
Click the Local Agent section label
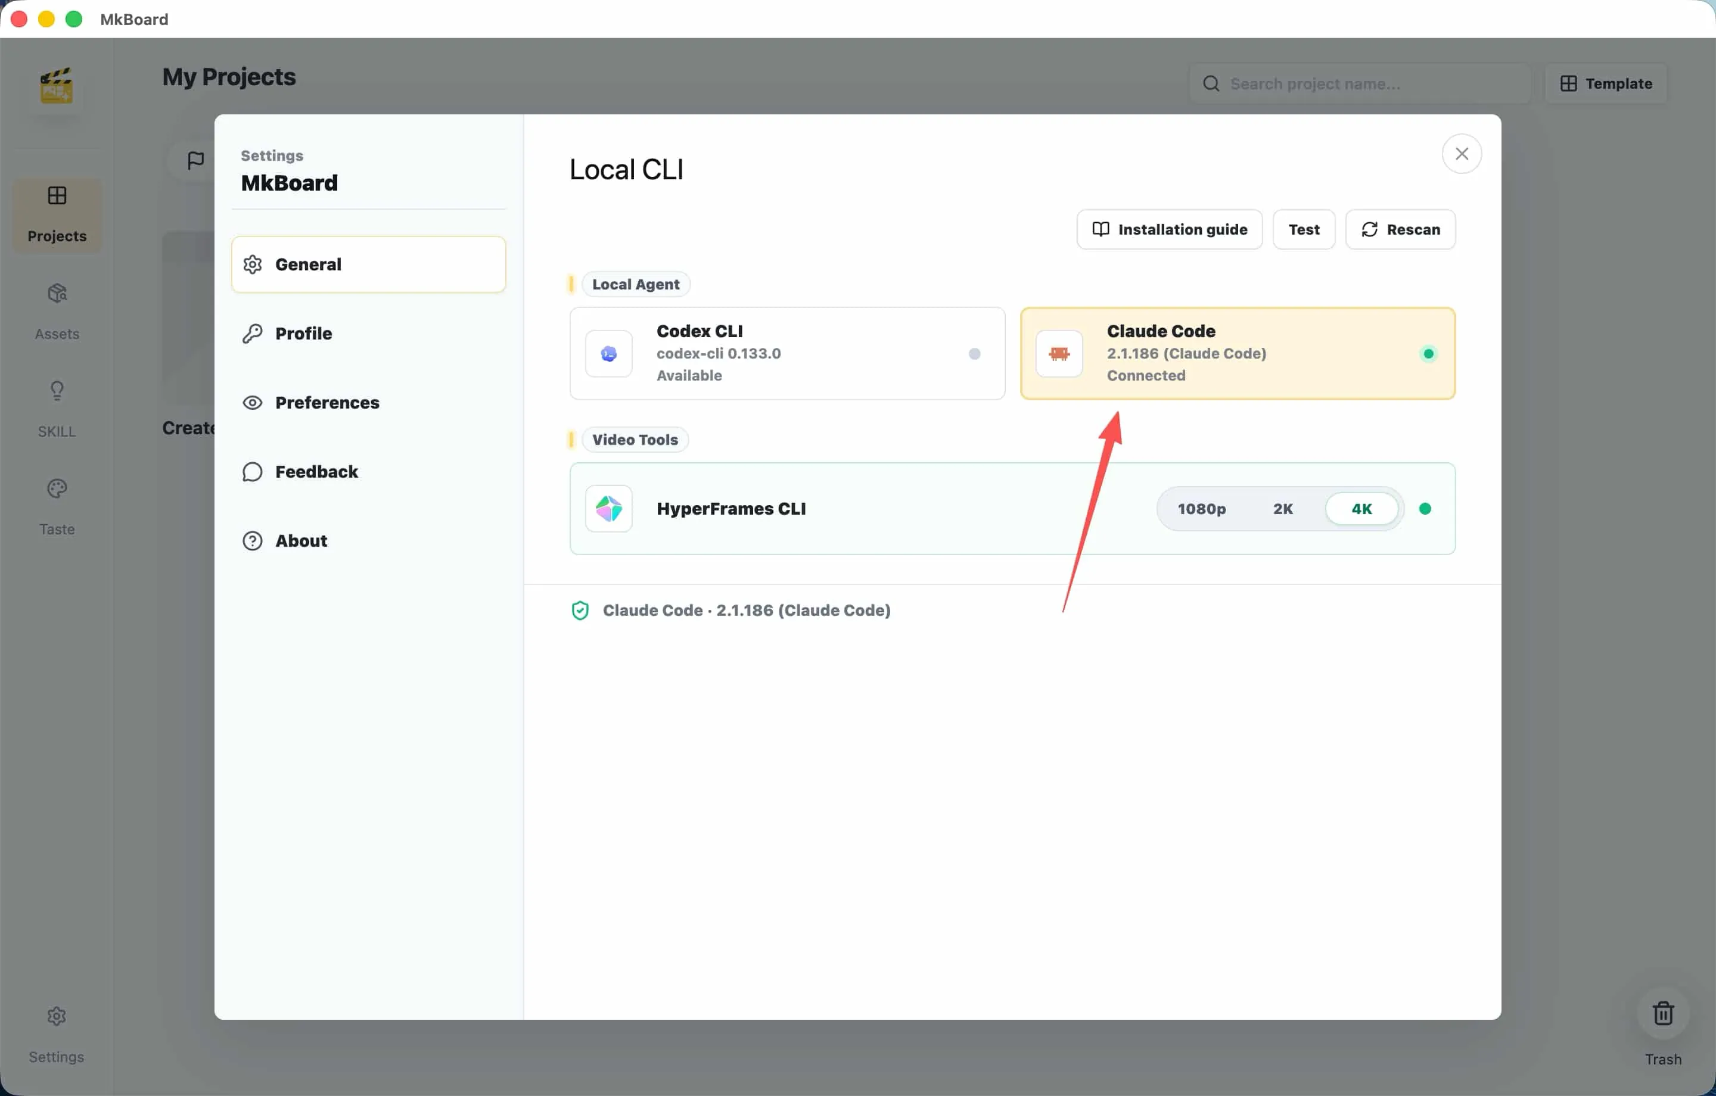click(x=636, y=284)
